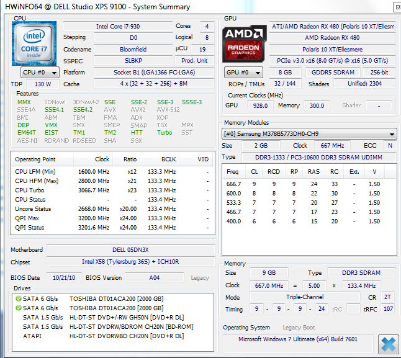Click the VID column header

(x=196, y=159)
